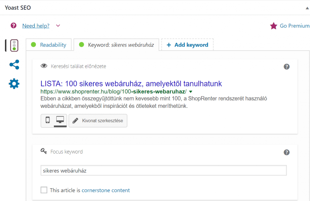Open the cornerstone content link
The image size is (310, 201).
[106, 190]
